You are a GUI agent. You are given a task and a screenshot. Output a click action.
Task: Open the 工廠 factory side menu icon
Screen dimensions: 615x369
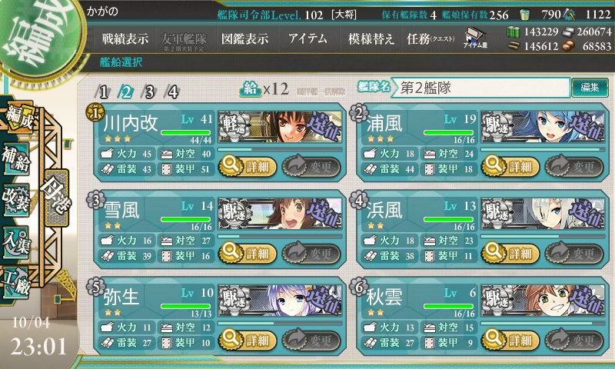16,284
